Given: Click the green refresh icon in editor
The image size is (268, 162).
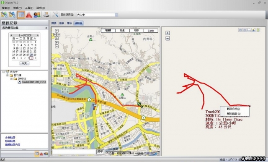Looking at the screenshot, I should tap(258, 30).
